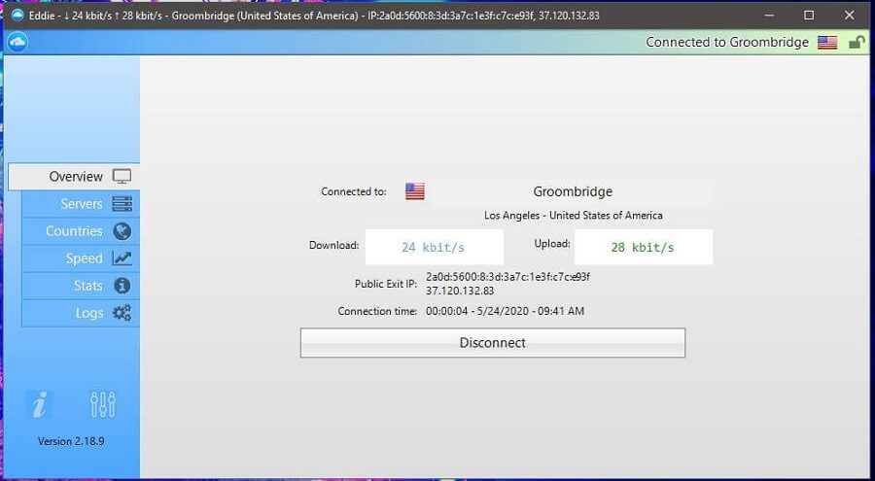Close the Eddie window

point(850,16)
